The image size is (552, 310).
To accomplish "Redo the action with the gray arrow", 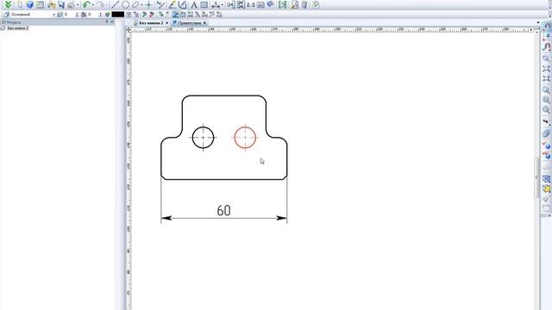I will click(x=100, y=5).
